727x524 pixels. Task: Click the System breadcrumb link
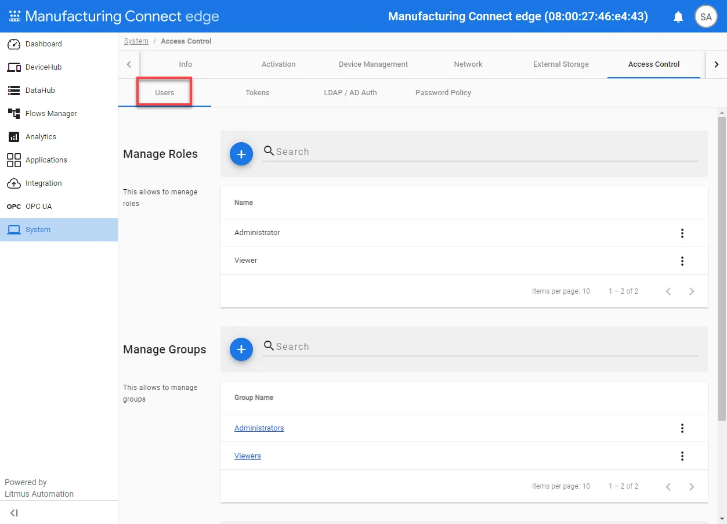136,41
